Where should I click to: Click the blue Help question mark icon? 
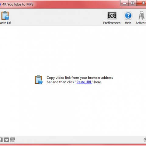(x=128, y=16)
